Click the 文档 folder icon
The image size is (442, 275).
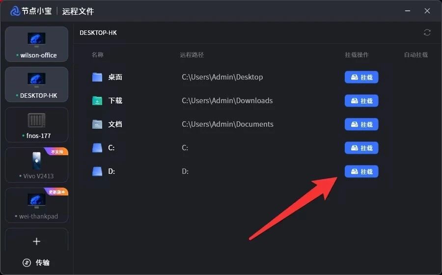pyautogui.click(x=97, y=124)
